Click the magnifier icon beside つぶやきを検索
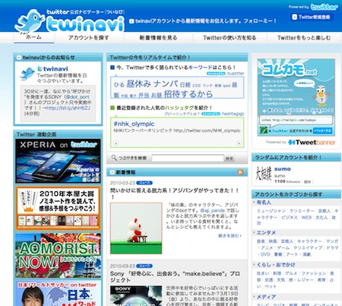342x306 pixels. 114,158
